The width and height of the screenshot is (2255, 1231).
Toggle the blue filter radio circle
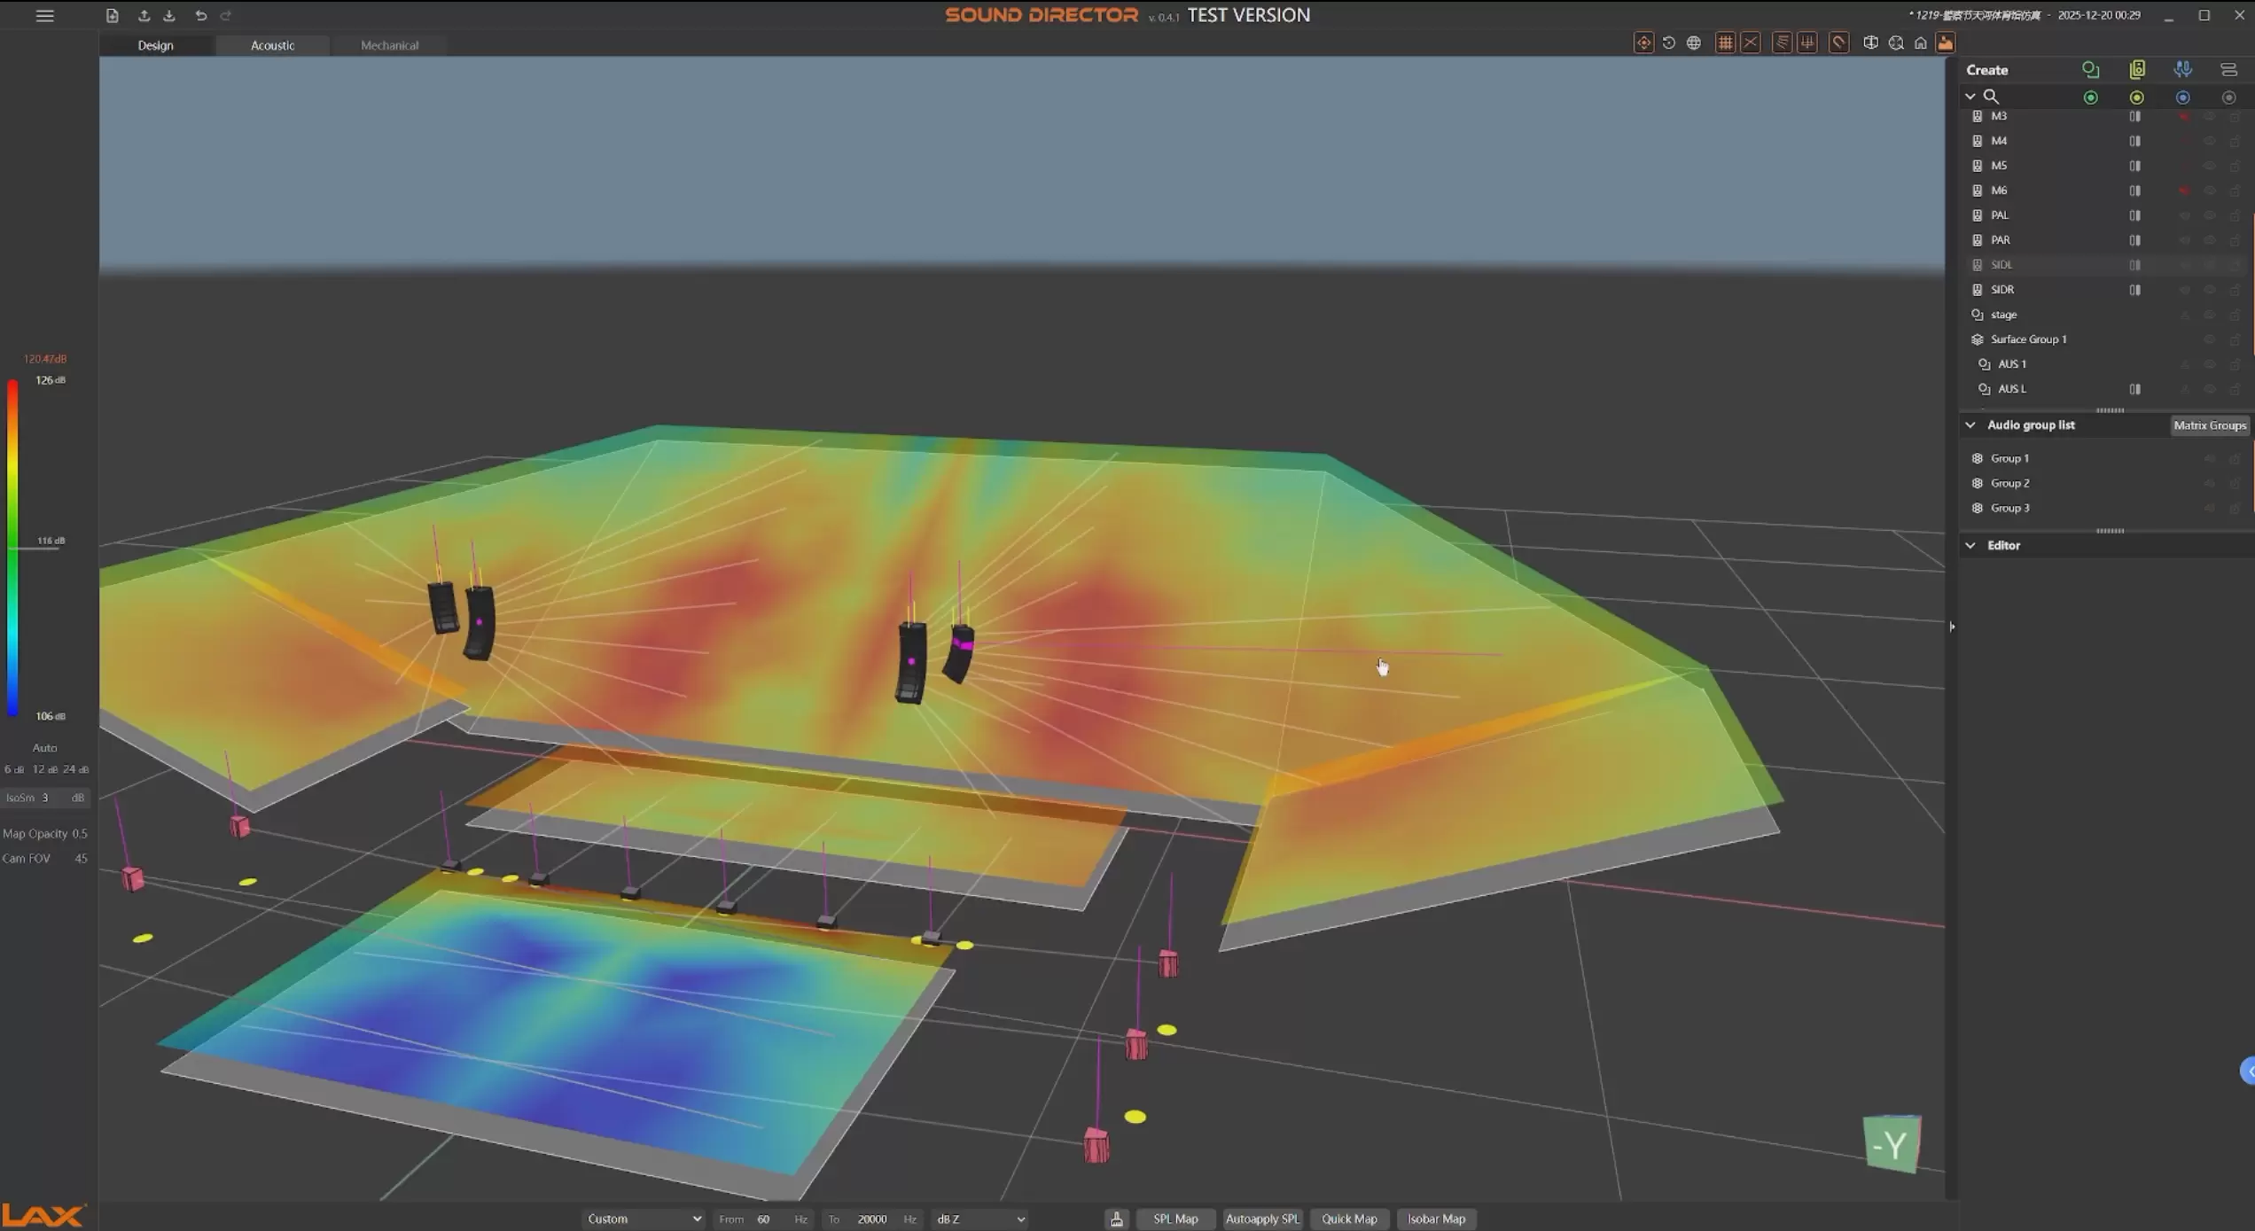(x=2182, y=97)
